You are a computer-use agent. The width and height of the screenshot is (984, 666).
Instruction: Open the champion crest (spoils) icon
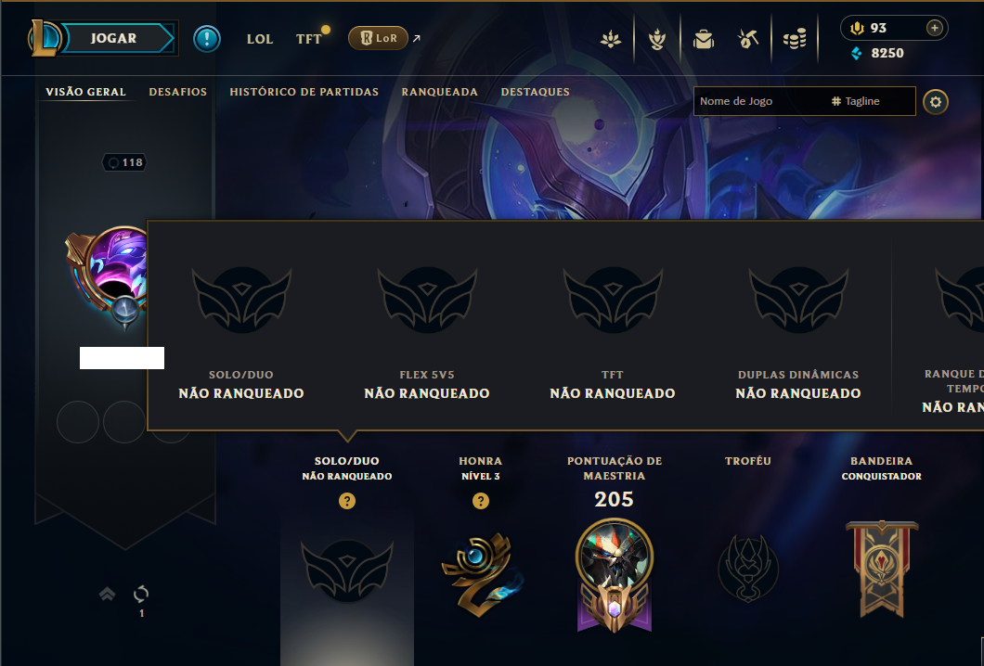click(x=657, y=40)
